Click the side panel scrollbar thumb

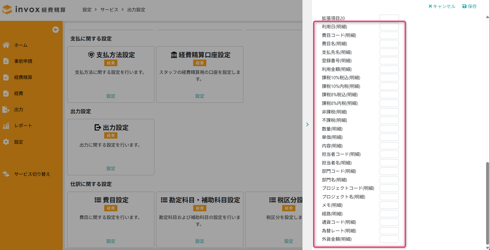pos(488,204)
